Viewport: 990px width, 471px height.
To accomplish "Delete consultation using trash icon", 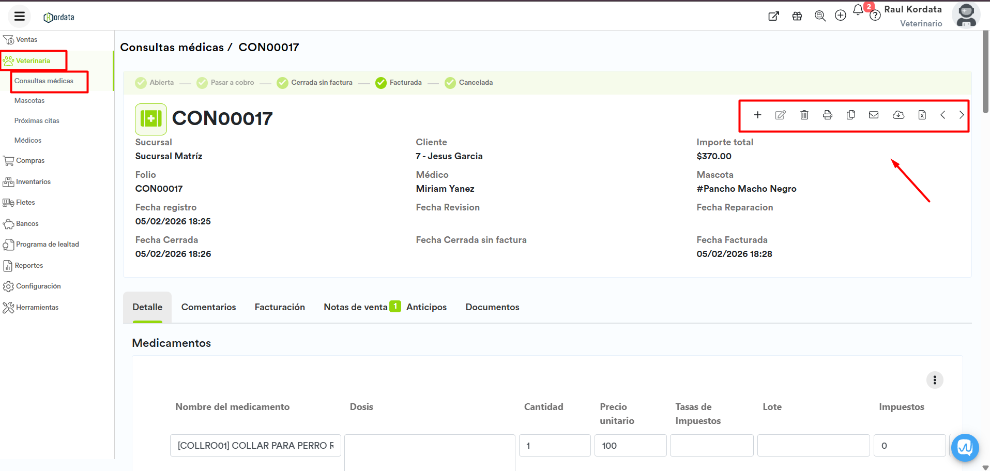I will click(x=804, y=115).
